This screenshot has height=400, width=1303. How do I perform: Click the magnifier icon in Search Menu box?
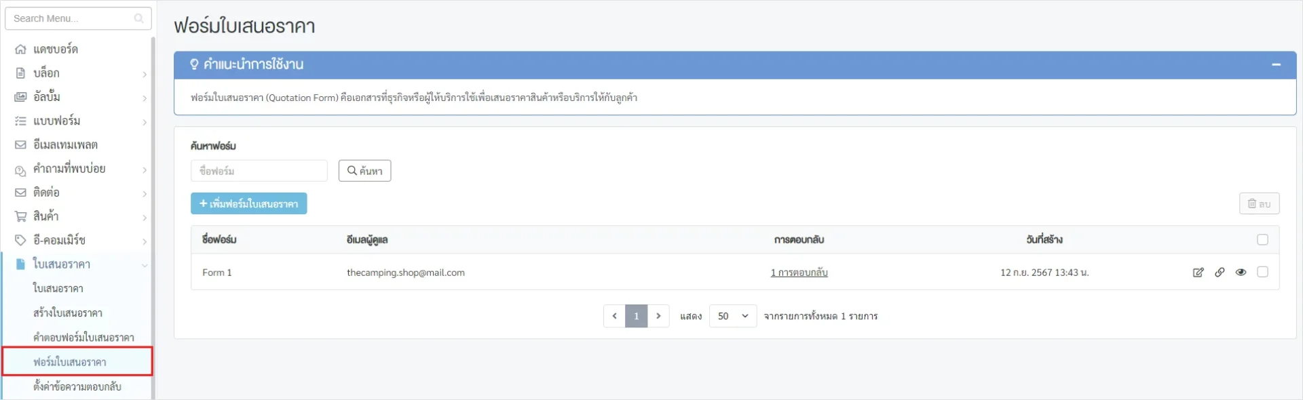coord(138,18)
